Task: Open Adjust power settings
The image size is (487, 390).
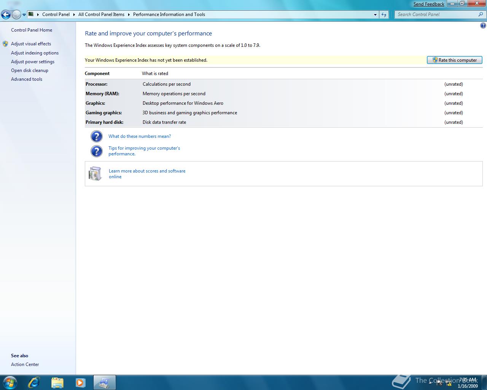Action: pyautogui.click(x=33, y=62)
